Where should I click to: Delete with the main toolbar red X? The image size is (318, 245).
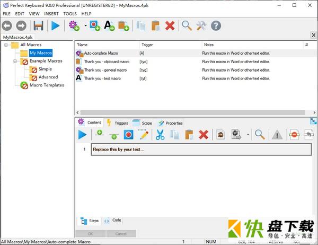[x=170, y=26]
